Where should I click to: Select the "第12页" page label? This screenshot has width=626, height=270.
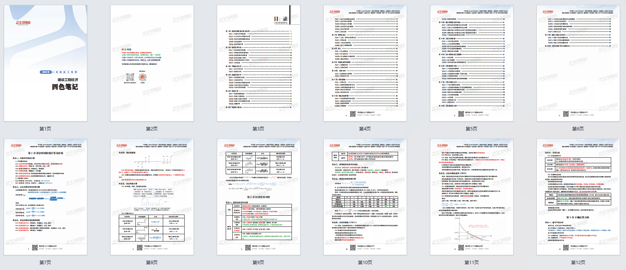click(x=578, y=263)
